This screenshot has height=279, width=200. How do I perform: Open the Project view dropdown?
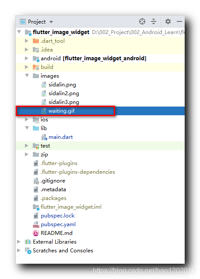(x=51, y=22)
